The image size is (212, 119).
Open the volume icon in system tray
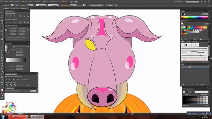199,117
